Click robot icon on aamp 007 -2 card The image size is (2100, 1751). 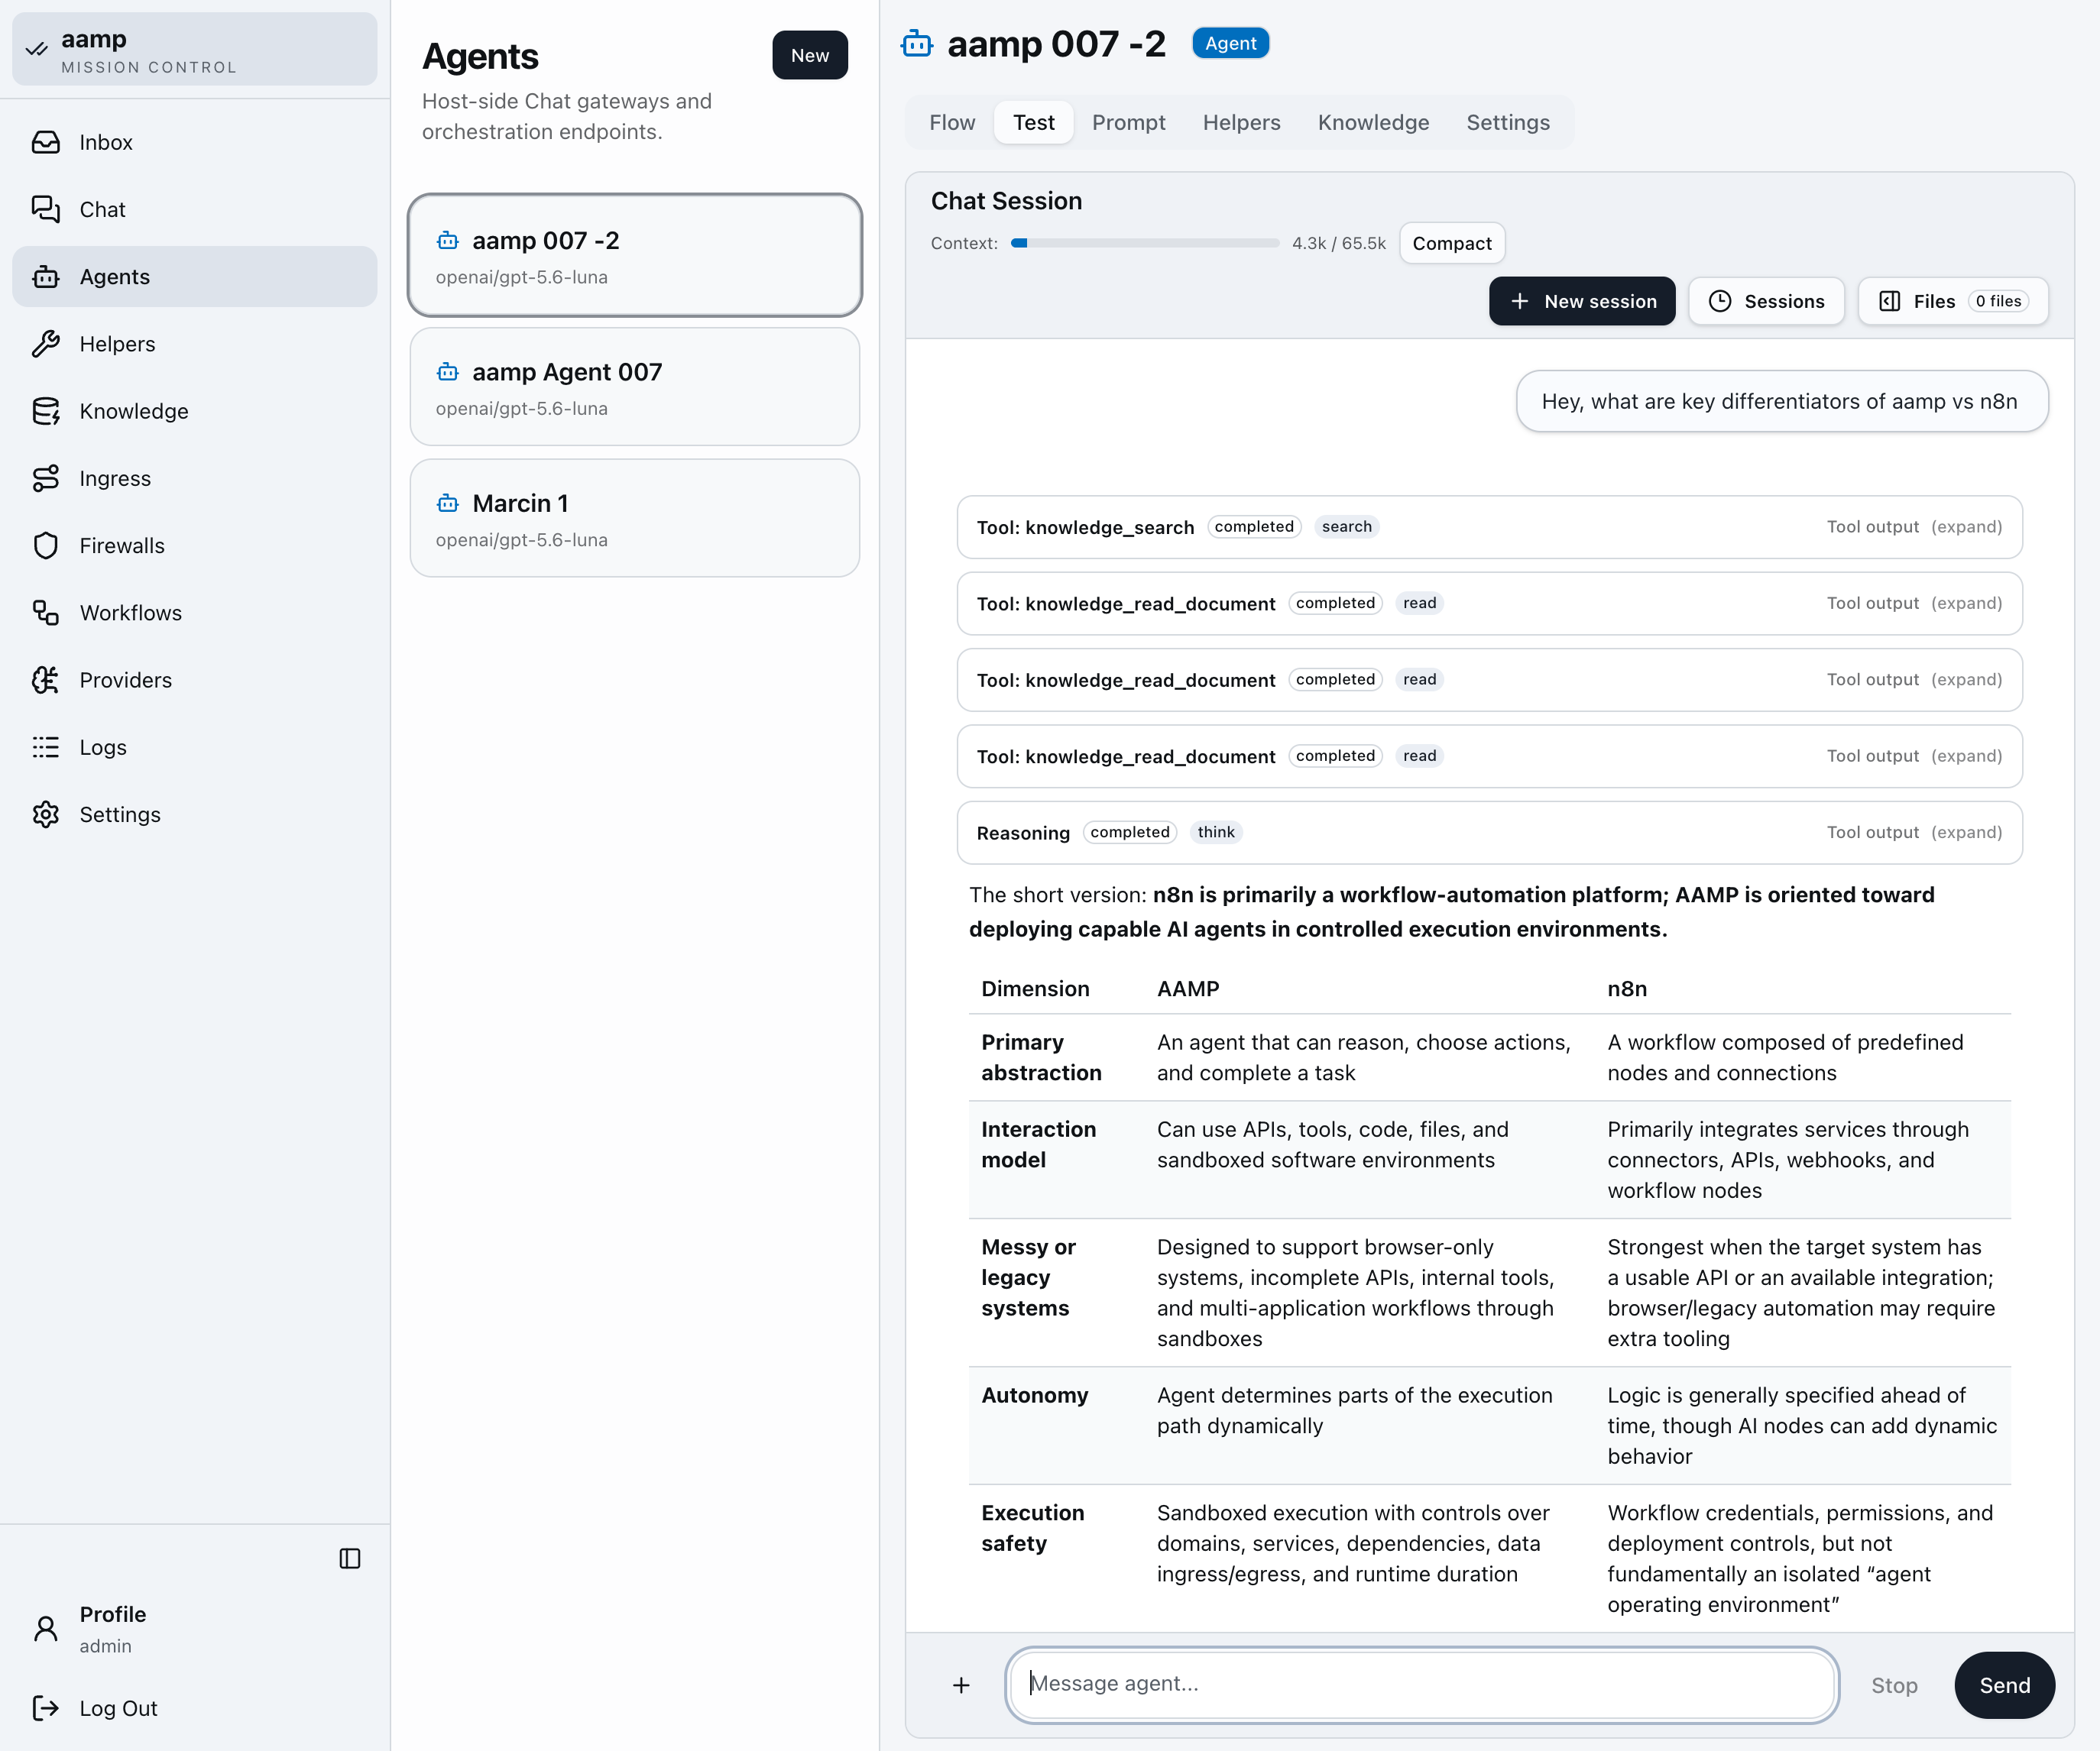coord(448,241)
